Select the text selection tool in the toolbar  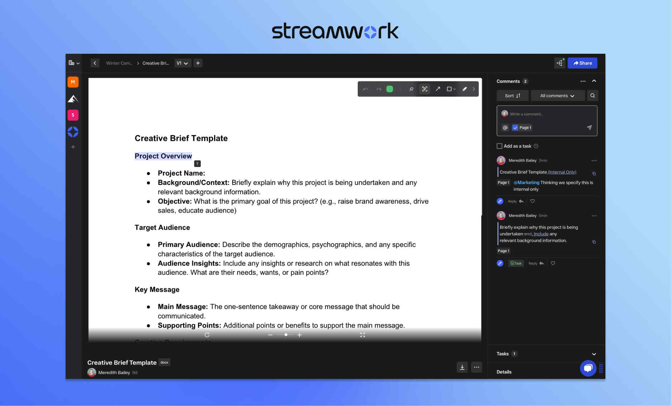click(x=424, y=89)
